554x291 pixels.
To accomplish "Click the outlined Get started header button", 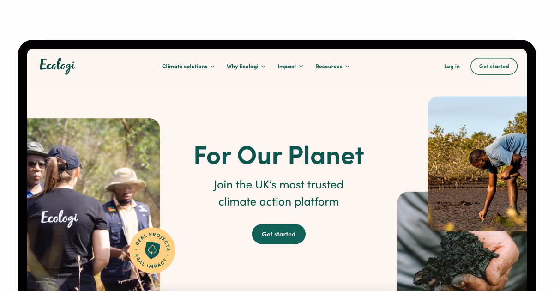I will click(x=494, y=66).
